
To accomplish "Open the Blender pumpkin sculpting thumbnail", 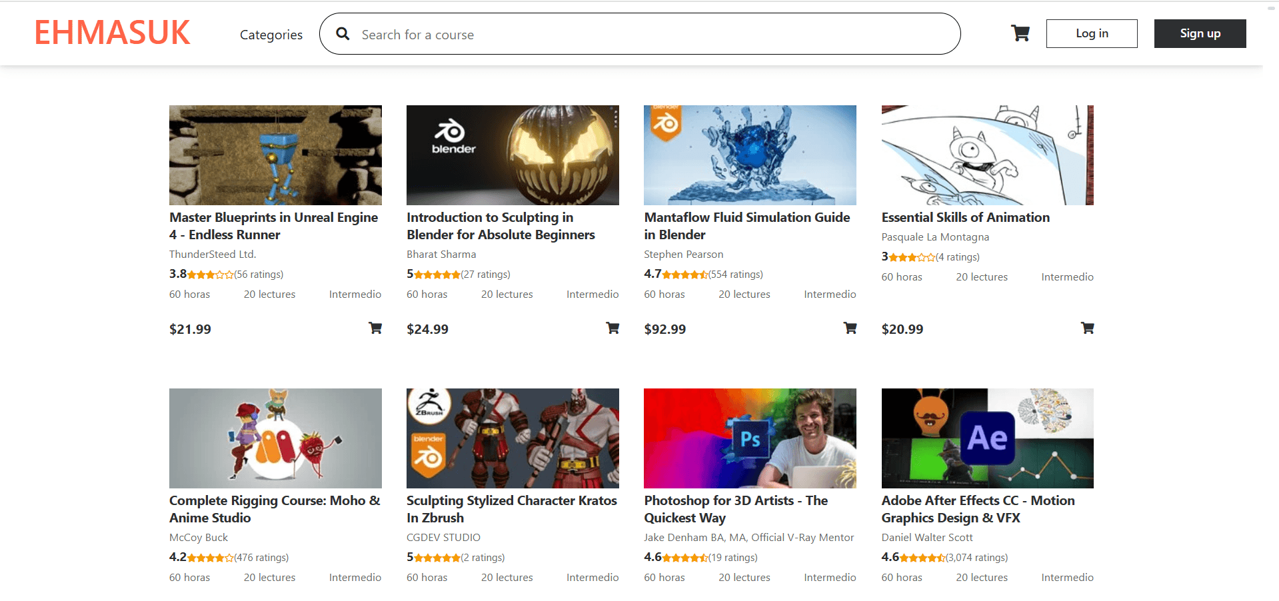I will [513, 155].
